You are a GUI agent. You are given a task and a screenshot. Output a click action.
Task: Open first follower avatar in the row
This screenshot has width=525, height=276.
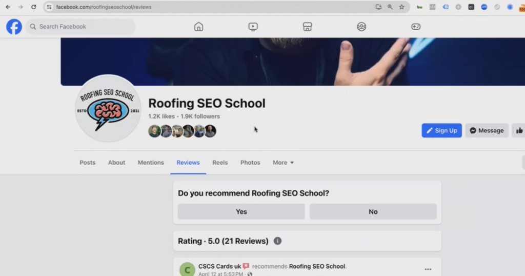pos(154,131)
